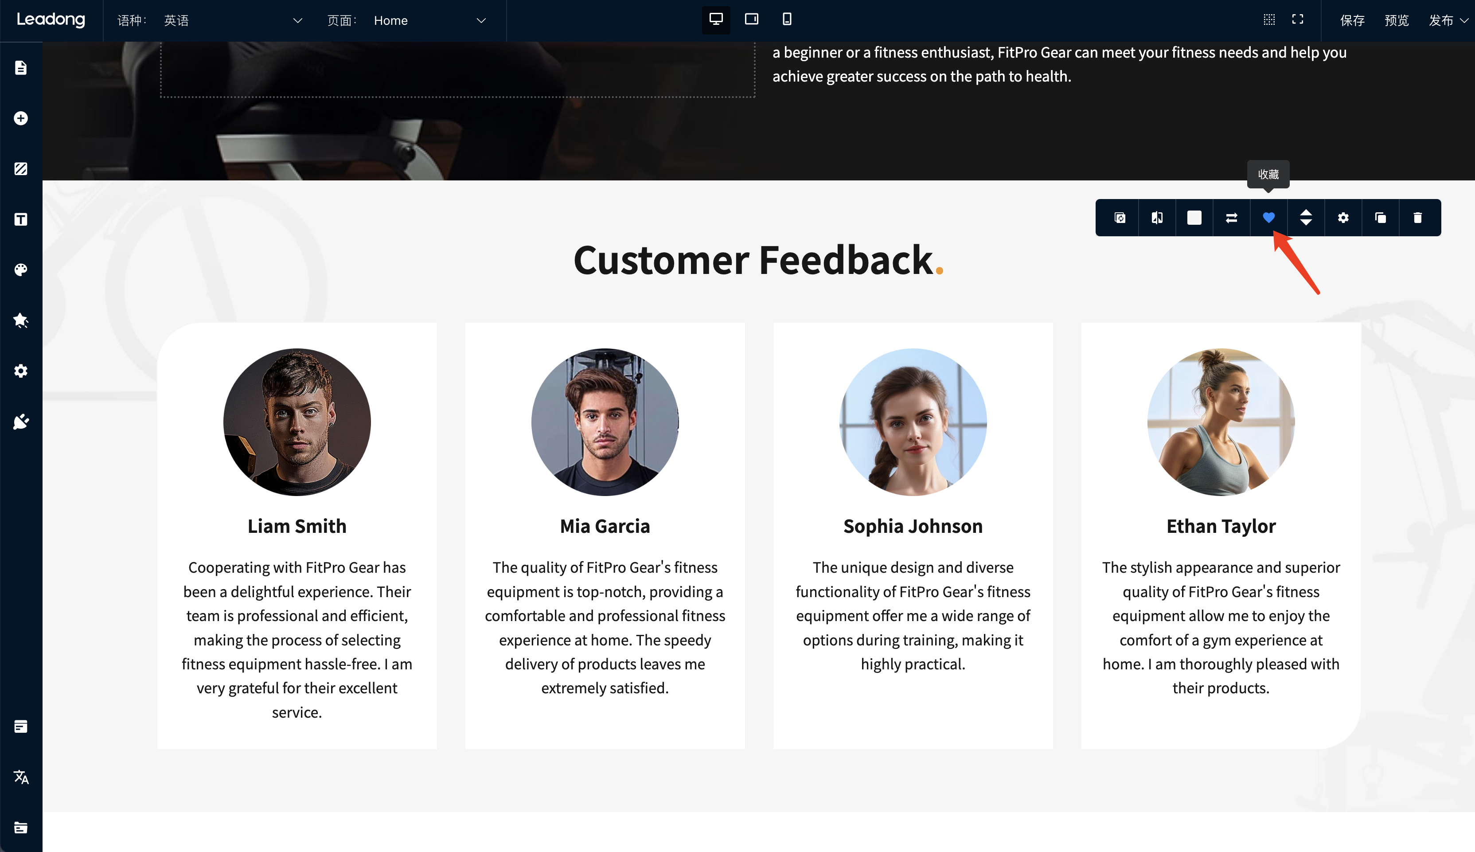Switch to mobile phone preview mode
Viewport: 1475px width, 852px height.
tap(787, 20)
